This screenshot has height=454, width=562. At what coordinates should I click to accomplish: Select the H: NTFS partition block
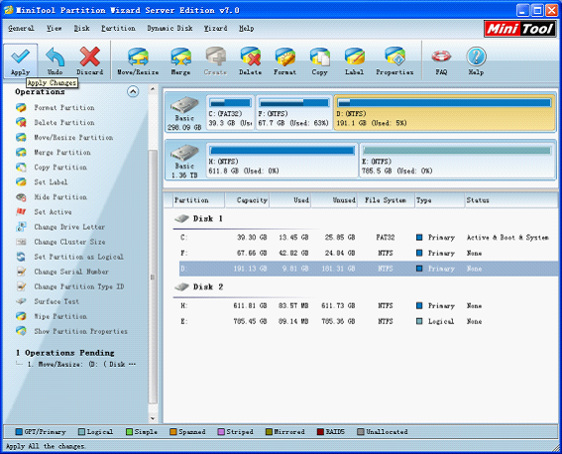click(282, 161)
